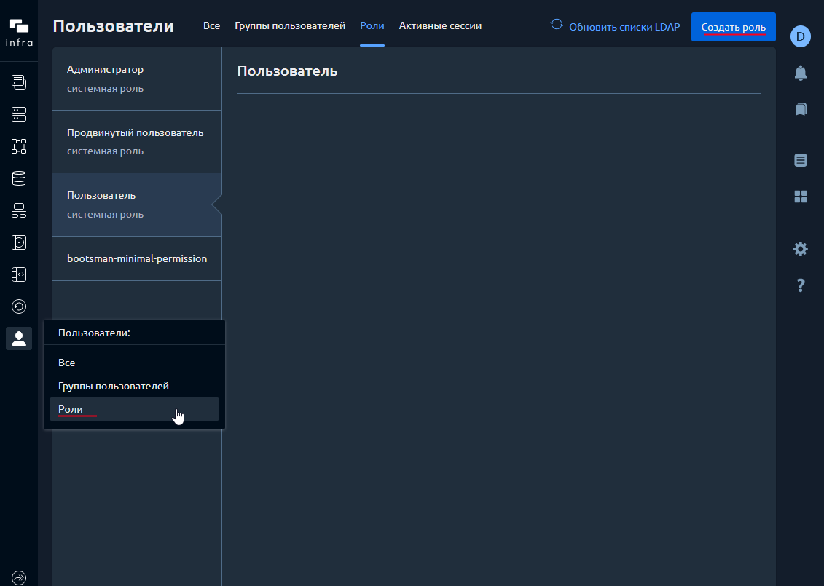Click the bookmark icon in right sidebar
The image size is (824, 586).
coord(801,109)
